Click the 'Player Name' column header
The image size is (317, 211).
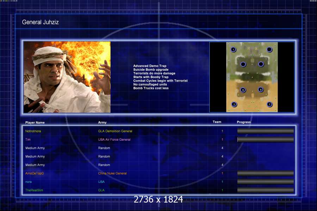(x=35, y=123)
